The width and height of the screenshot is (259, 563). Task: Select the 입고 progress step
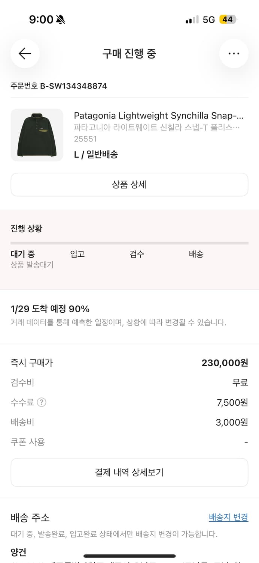tap(77, 254)
